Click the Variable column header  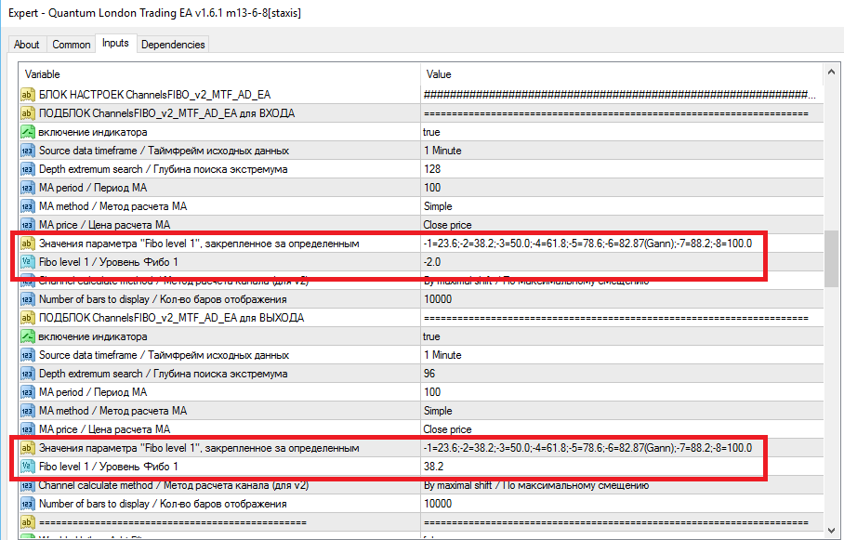click(x=219, y=74)
